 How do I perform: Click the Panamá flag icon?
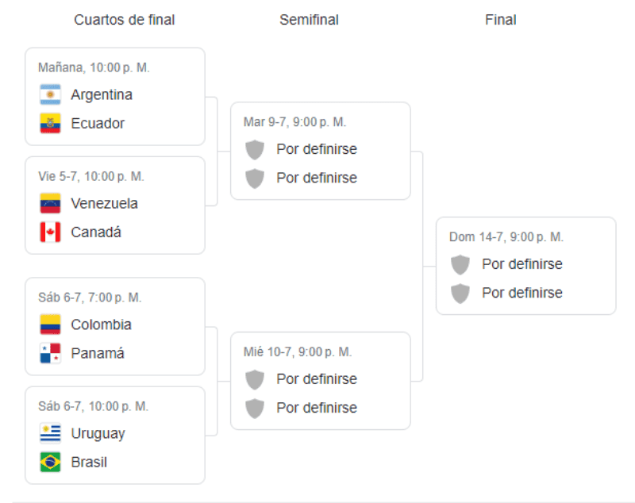(x=50, y=353)
